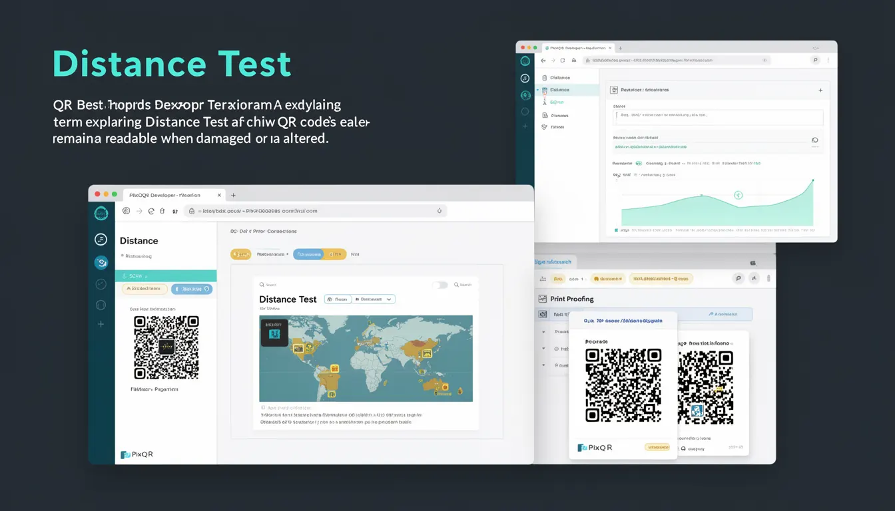Expand the middle chevron row under Print Proofing
895x511 pixels.
(x=544, y=349)
